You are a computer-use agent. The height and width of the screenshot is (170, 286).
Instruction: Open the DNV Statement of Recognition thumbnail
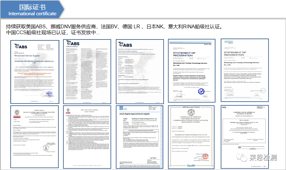tap(244, 70)
